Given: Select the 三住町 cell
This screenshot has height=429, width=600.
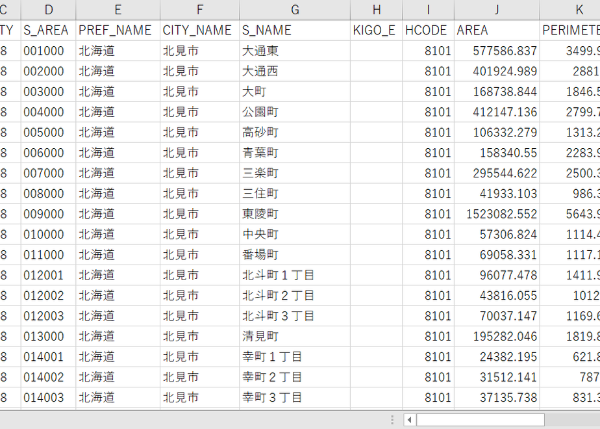Looking at the screenshot, I should pyautogui.click(x=295, y=194).
